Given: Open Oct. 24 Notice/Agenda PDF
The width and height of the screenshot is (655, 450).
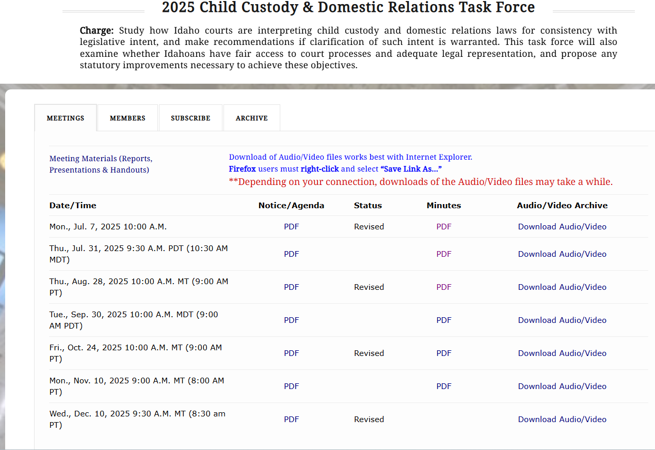Looking at the screenshot, I should (292, 353).
